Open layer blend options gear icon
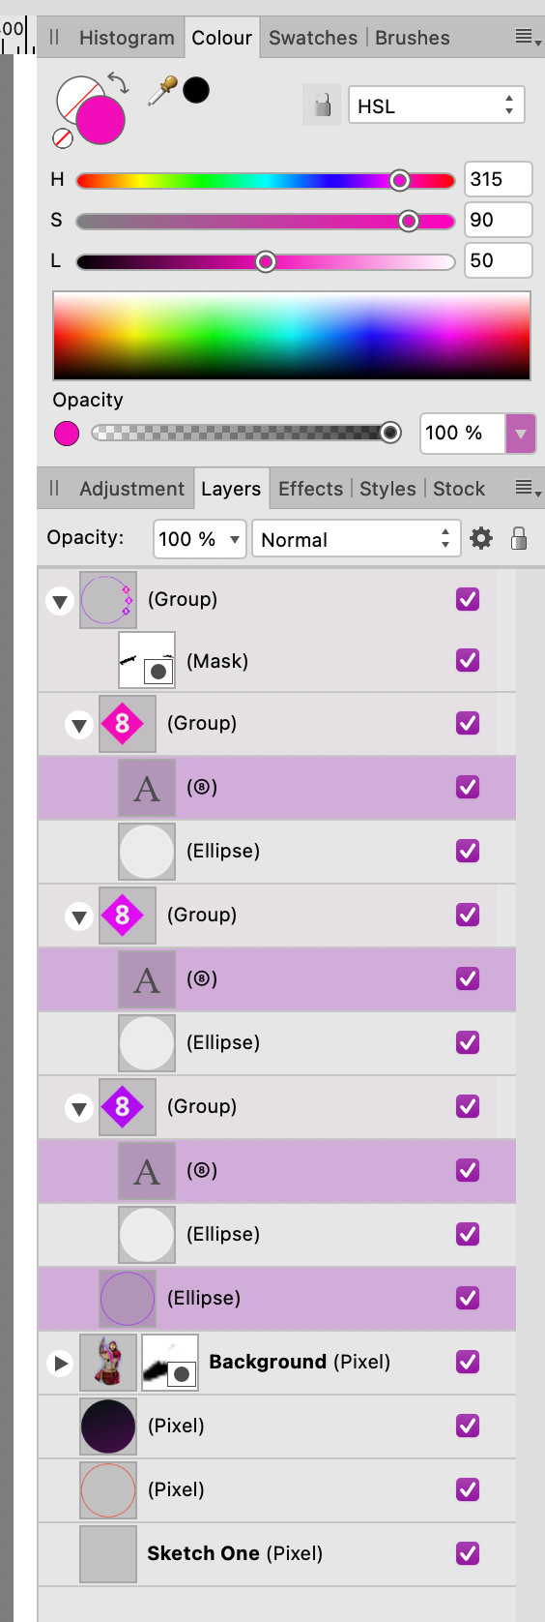Viewport: 545px width, 1622px height. [x=481, y=538]
